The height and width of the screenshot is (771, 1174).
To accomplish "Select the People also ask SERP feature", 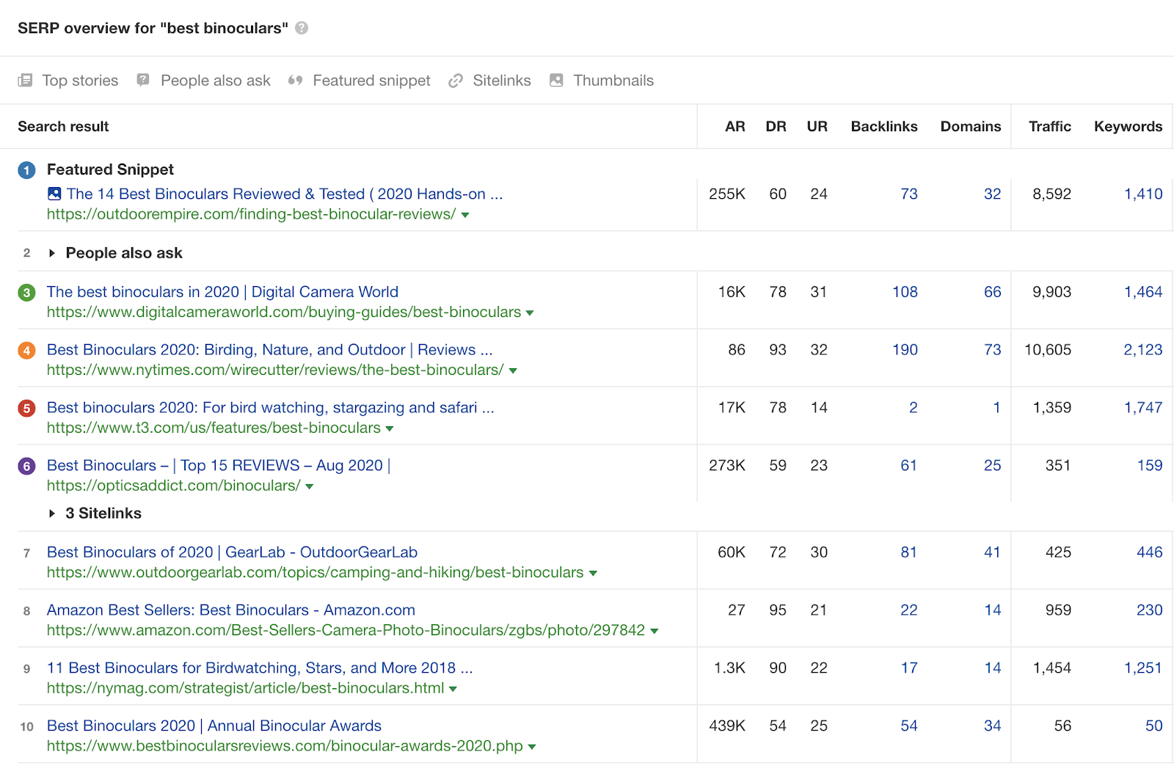I will (x=216, y=81).
